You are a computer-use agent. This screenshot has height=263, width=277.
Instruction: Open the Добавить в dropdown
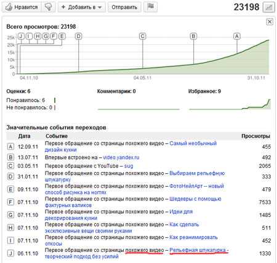coord(82,7)
